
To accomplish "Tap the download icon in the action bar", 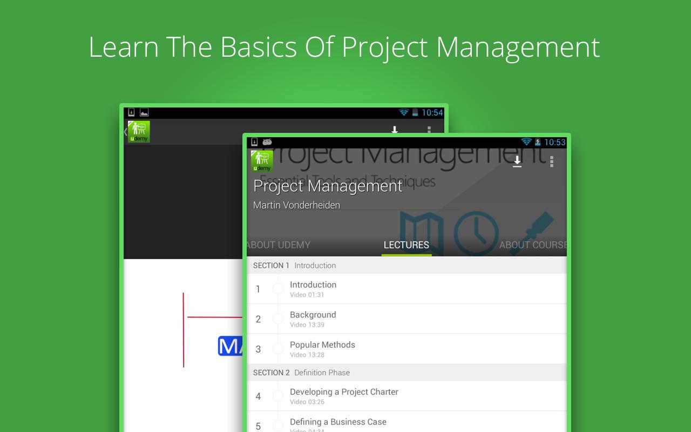I will click(x=517, y=161).
